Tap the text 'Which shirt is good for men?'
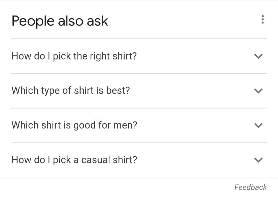 point(74,125)
